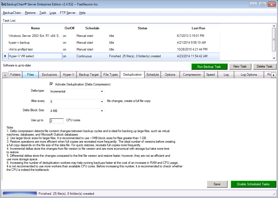Click the window resize grip in status bar
Image resolution: width=278 pixels, height=198 pixels.
tap(274, 194)
